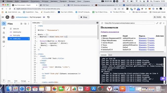Open the Version control sidebar icon
The height and width of the screenshot is (93, 167).
[4, 28]
